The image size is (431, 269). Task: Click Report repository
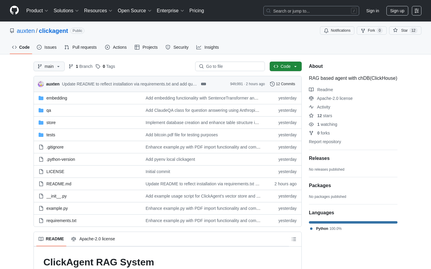pos(325,142)
